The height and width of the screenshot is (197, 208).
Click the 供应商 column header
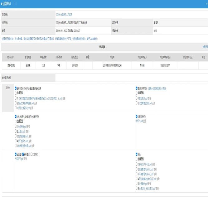pos(112,57)
